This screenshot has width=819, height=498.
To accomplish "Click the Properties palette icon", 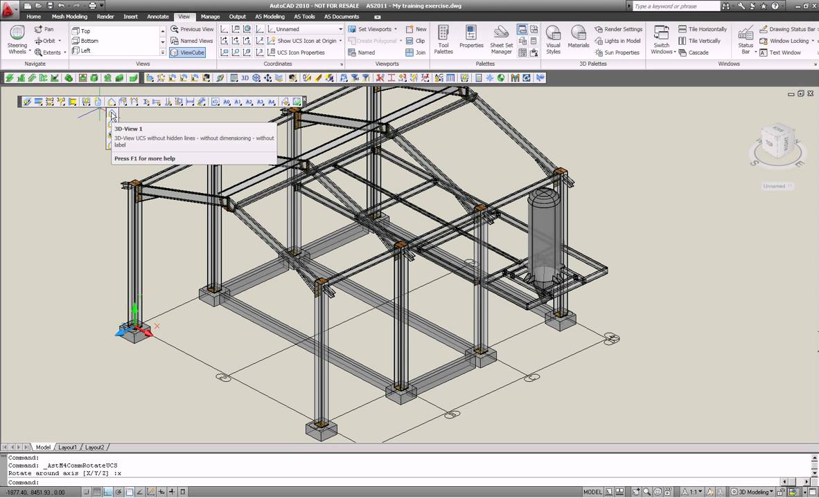I will pos(471,39).
